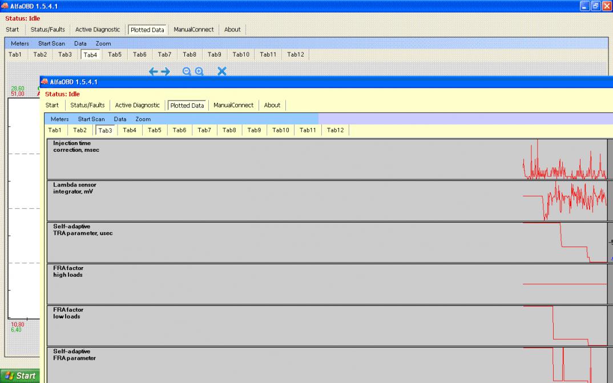This screenshot has width=613, height=383.
Task: Click the AlfaOBD car icon in the inner title bar
Action: (45, 82)
